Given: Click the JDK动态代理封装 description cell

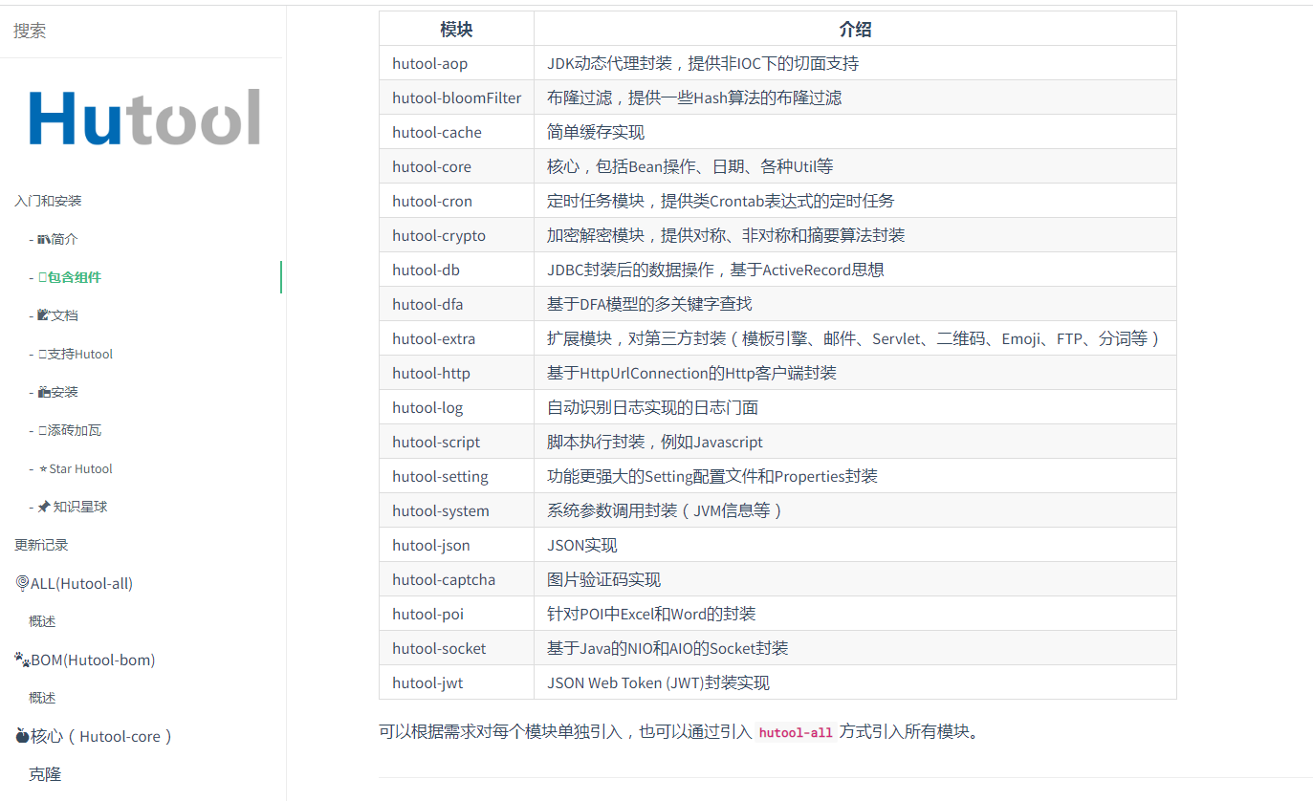Looking at the screenshot, I should (x=855, y=63).
